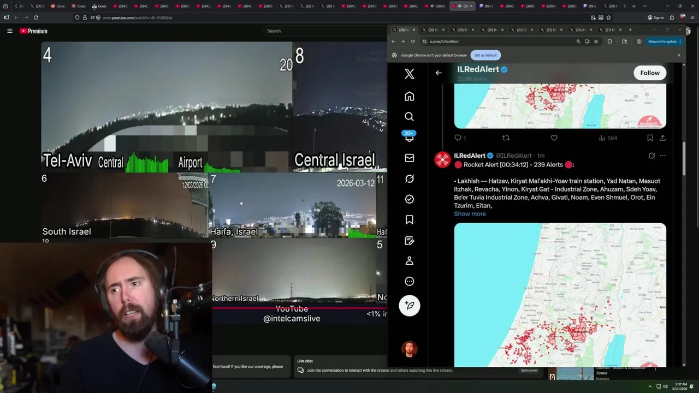Image resolution: width=699 pixels, height=393 pixels.
Task: Open new tab in Firefox tab strip
Action: pos(633,6)
